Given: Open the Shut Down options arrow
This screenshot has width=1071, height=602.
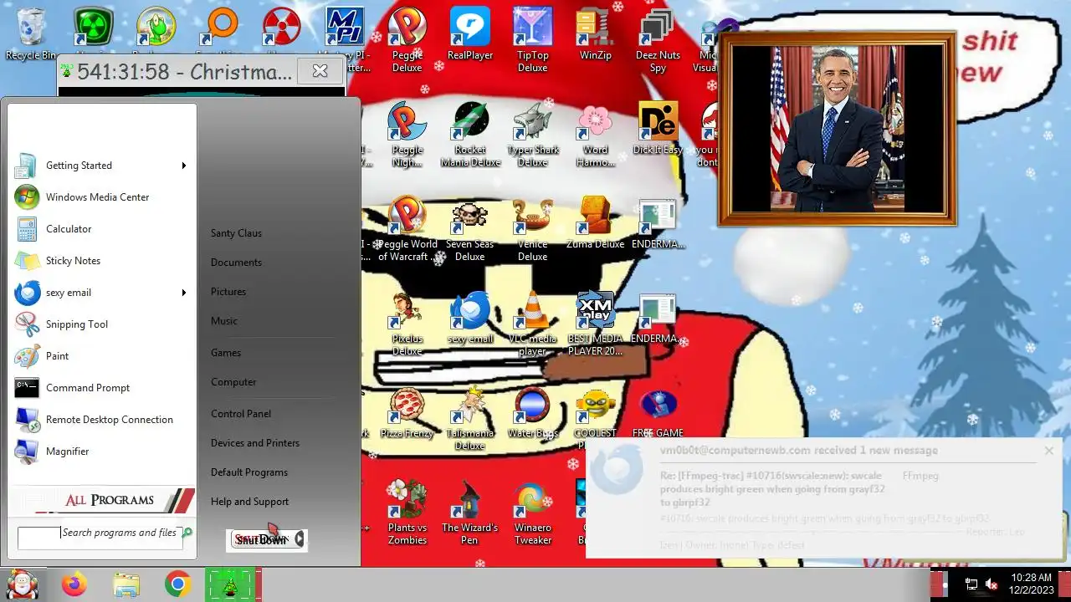Looking at the screenshot, I should coord(300,540).
